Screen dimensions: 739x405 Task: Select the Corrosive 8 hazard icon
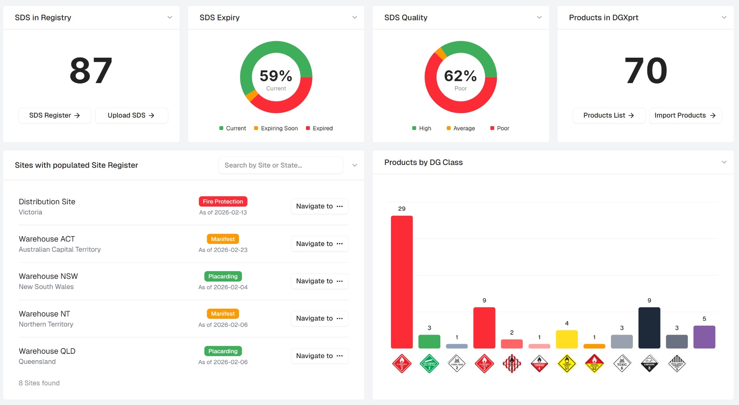(649, 363)
